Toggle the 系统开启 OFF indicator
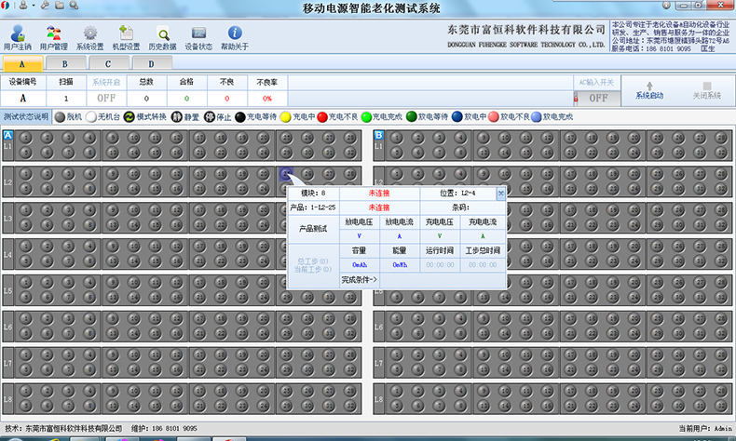736x441 pixels. coord(106,97)
